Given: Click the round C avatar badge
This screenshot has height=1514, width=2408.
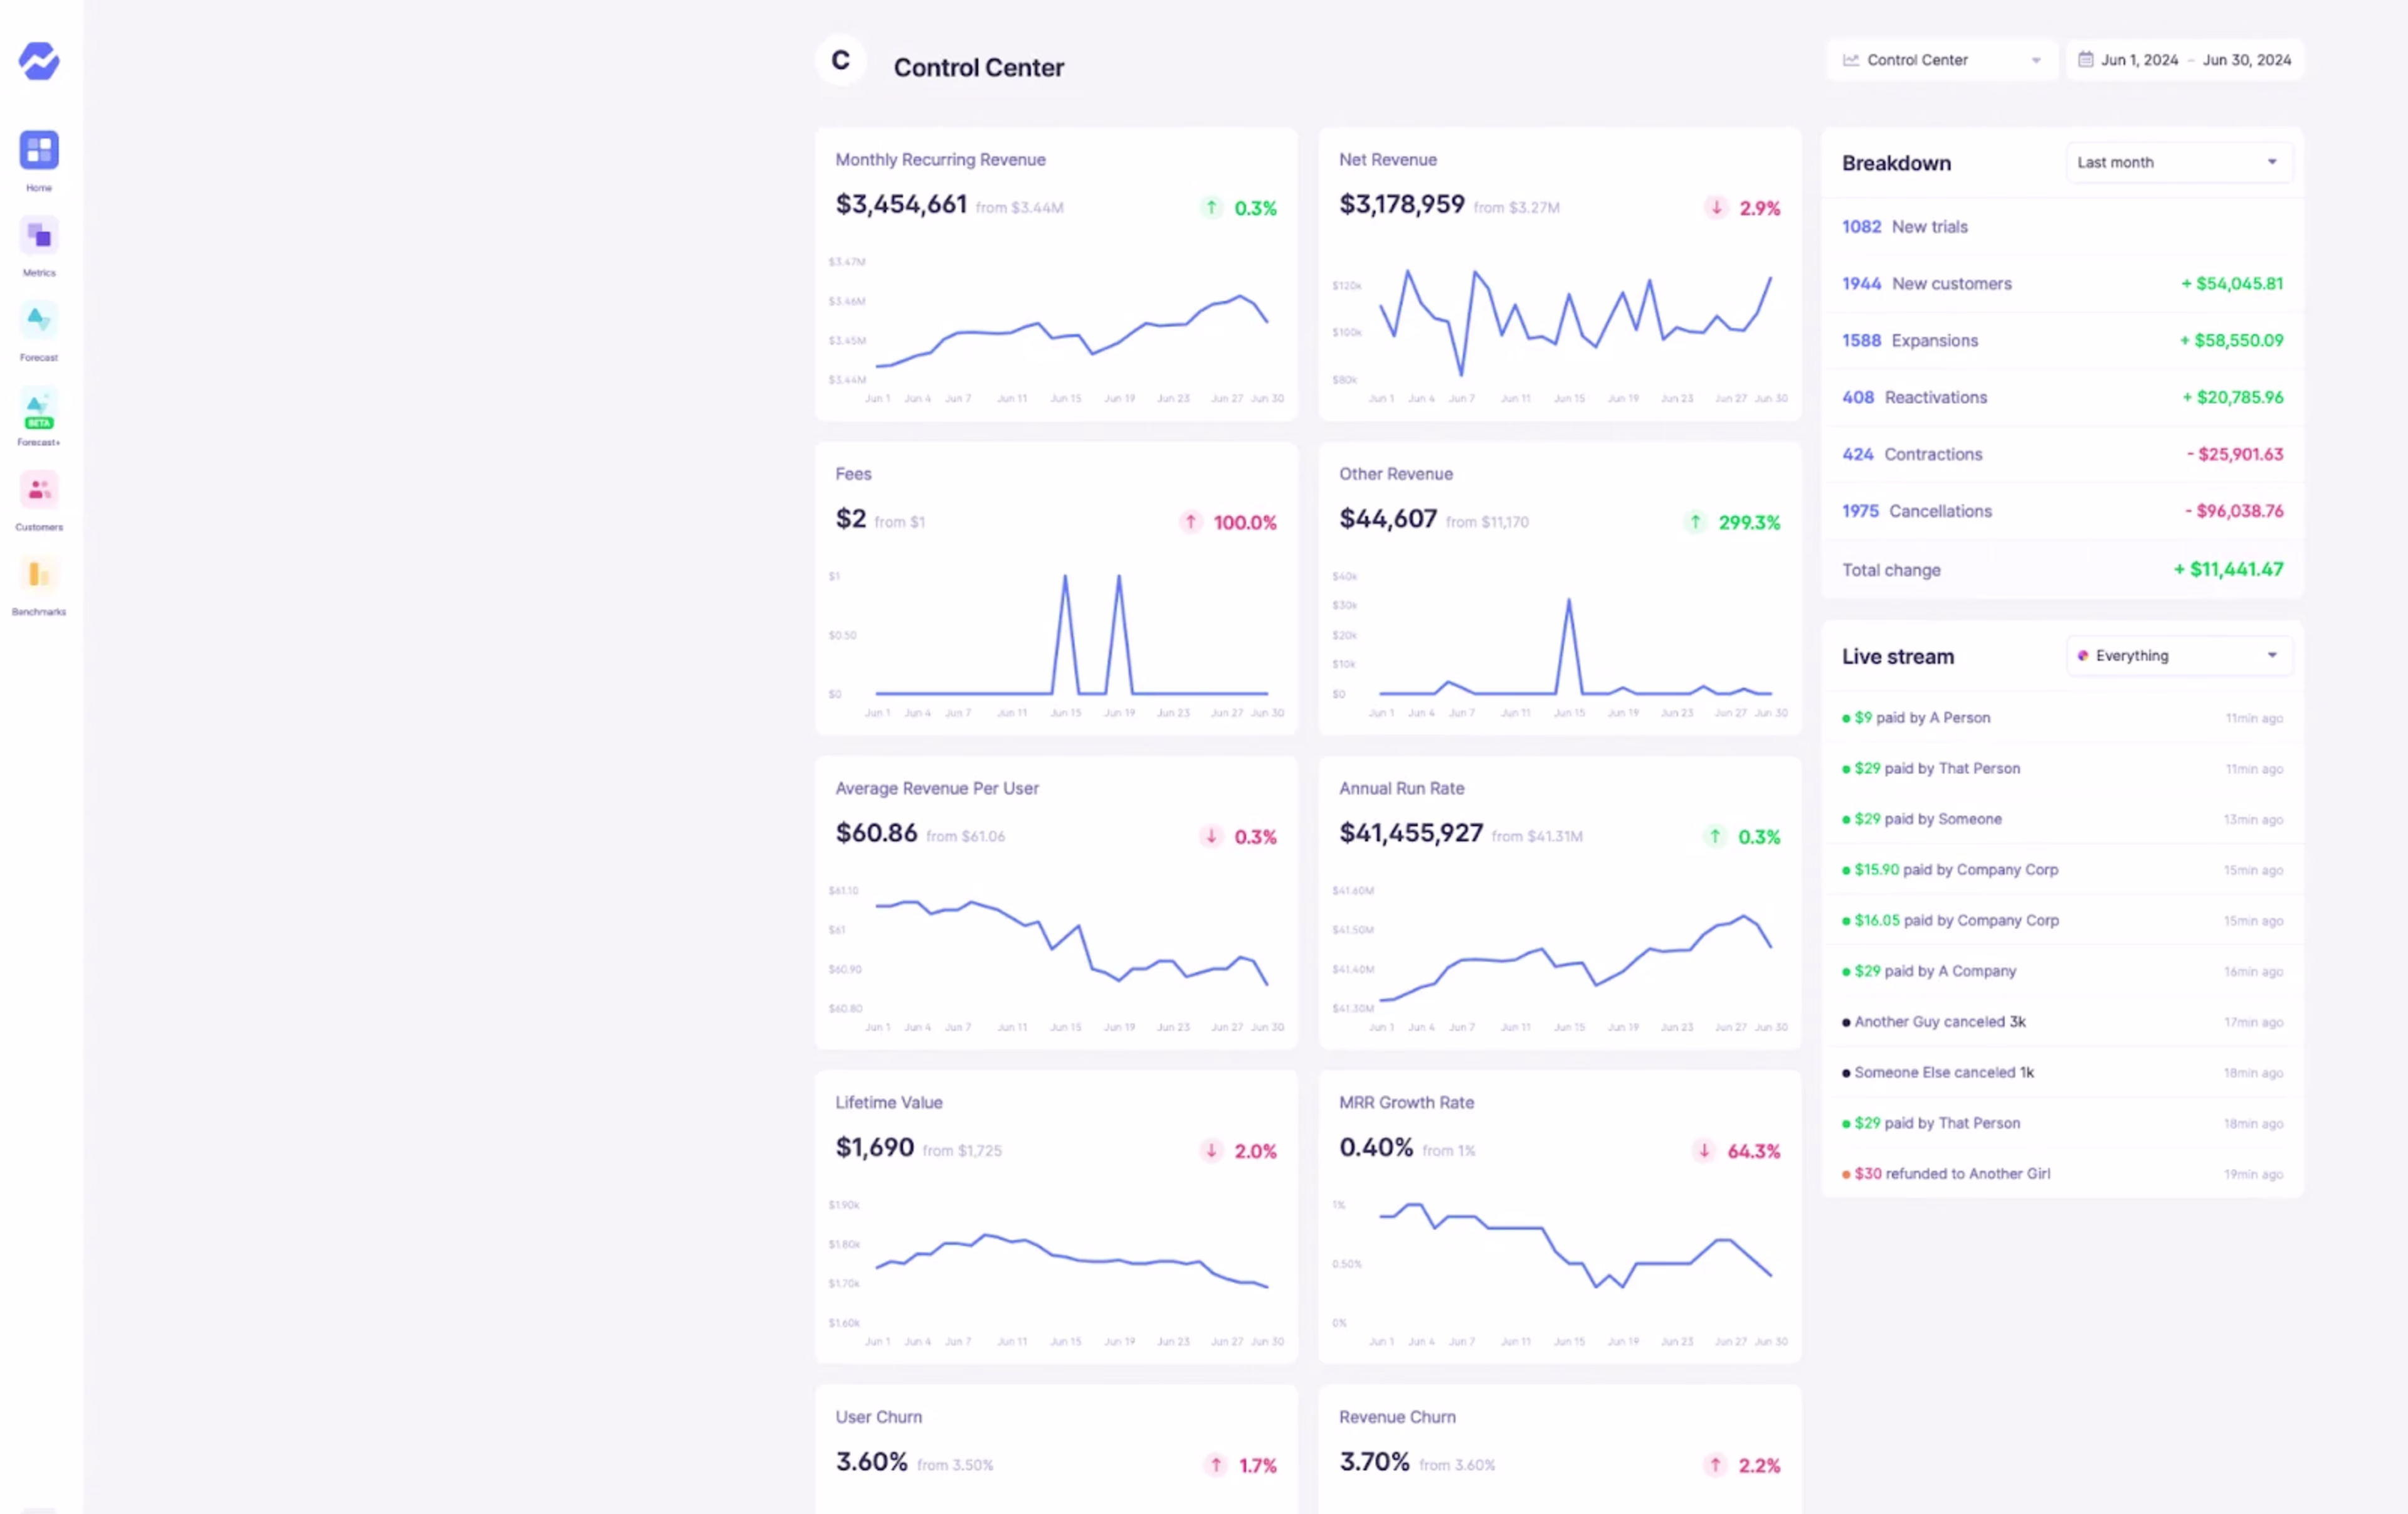Looking at the screenshot, I should (x=840, y=61).
